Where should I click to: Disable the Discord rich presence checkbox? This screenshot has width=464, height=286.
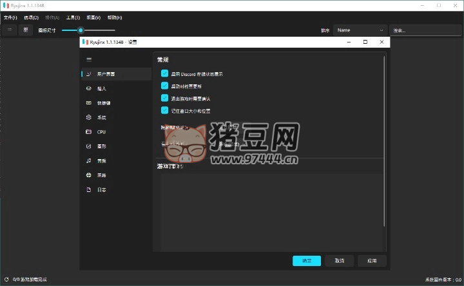[x=164, y=74]
